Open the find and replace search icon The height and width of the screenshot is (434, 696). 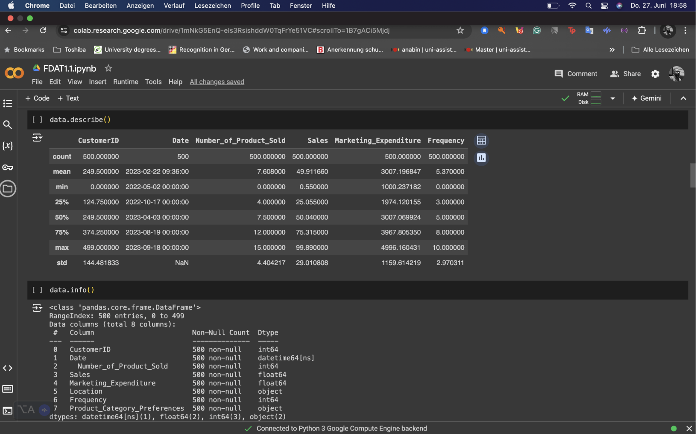click(x=8, y=124)
